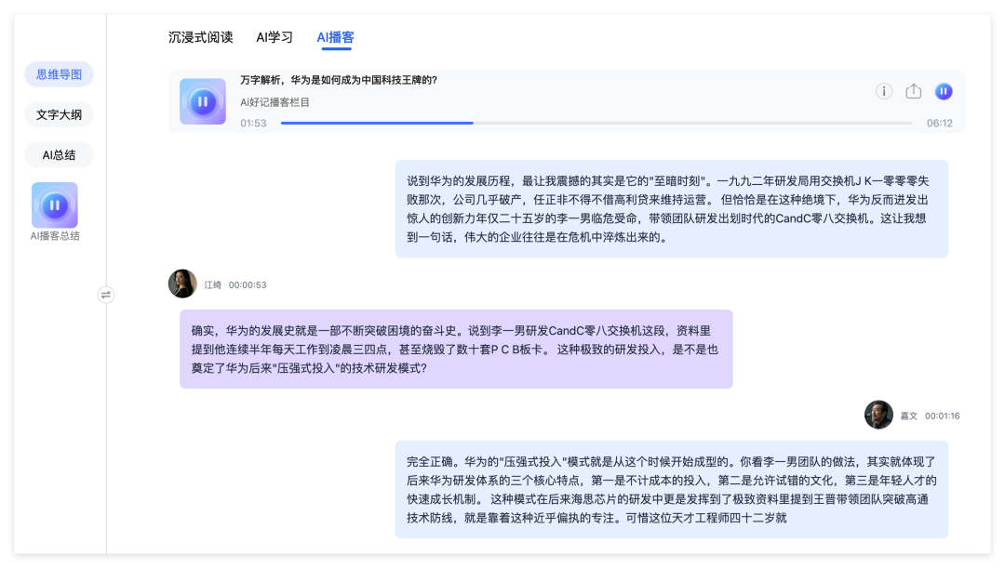Image resolution: width=1005 pixels, height=568 pixels.
Task: Switch to the 沉浸式阅读 tab
Action: 200,37
